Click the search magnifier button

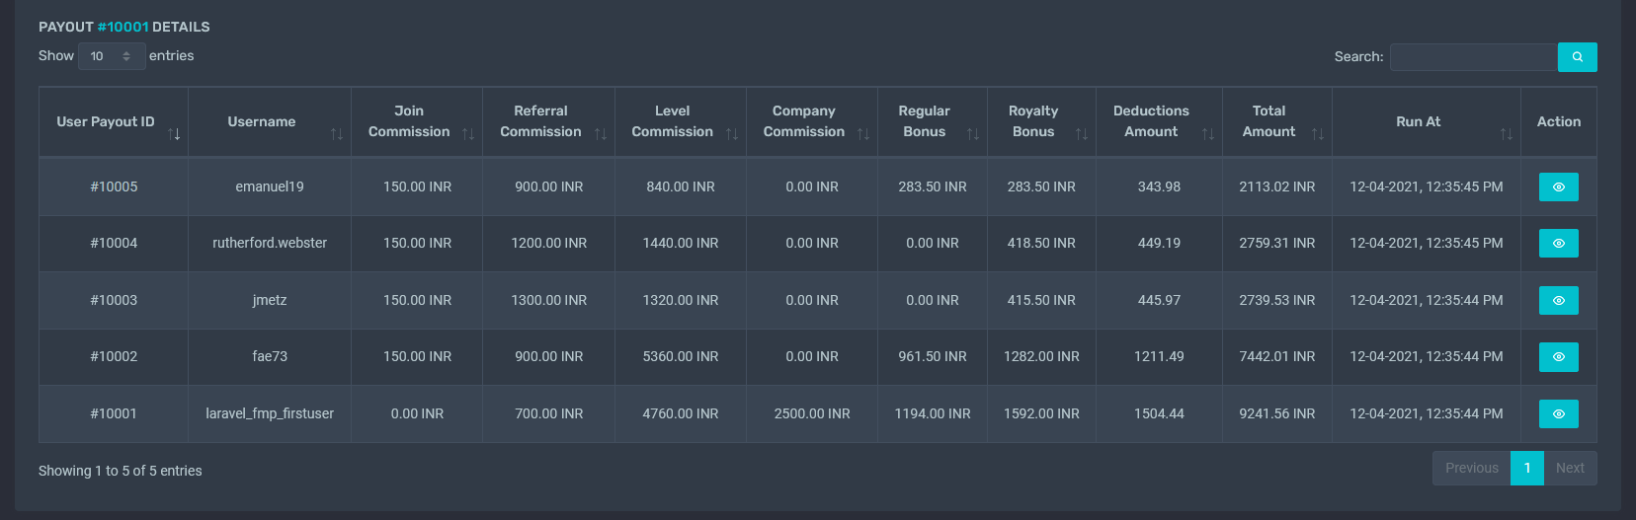[1577, 57]
